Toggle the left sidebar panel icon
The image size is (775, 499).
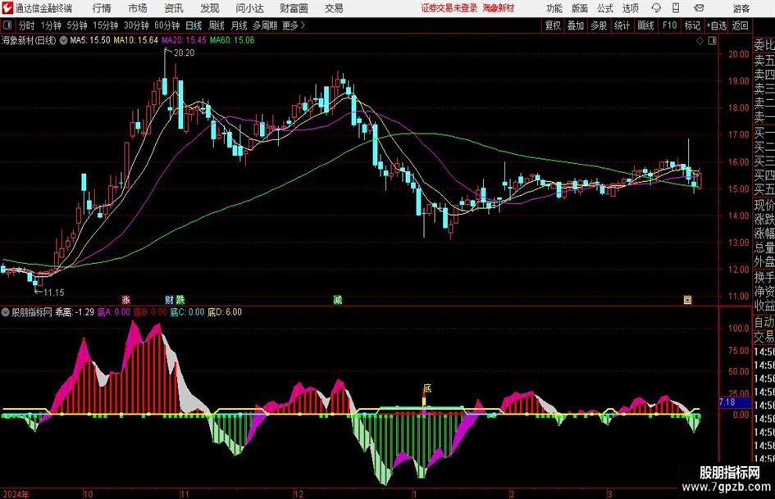click(x=7, y=25)
